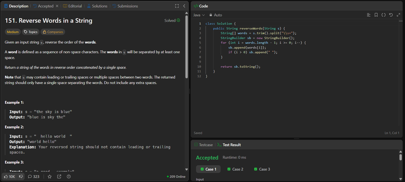This screenshot has height=182, width=405.
Task: Click the description panel scrollbar
Action: 186,47
